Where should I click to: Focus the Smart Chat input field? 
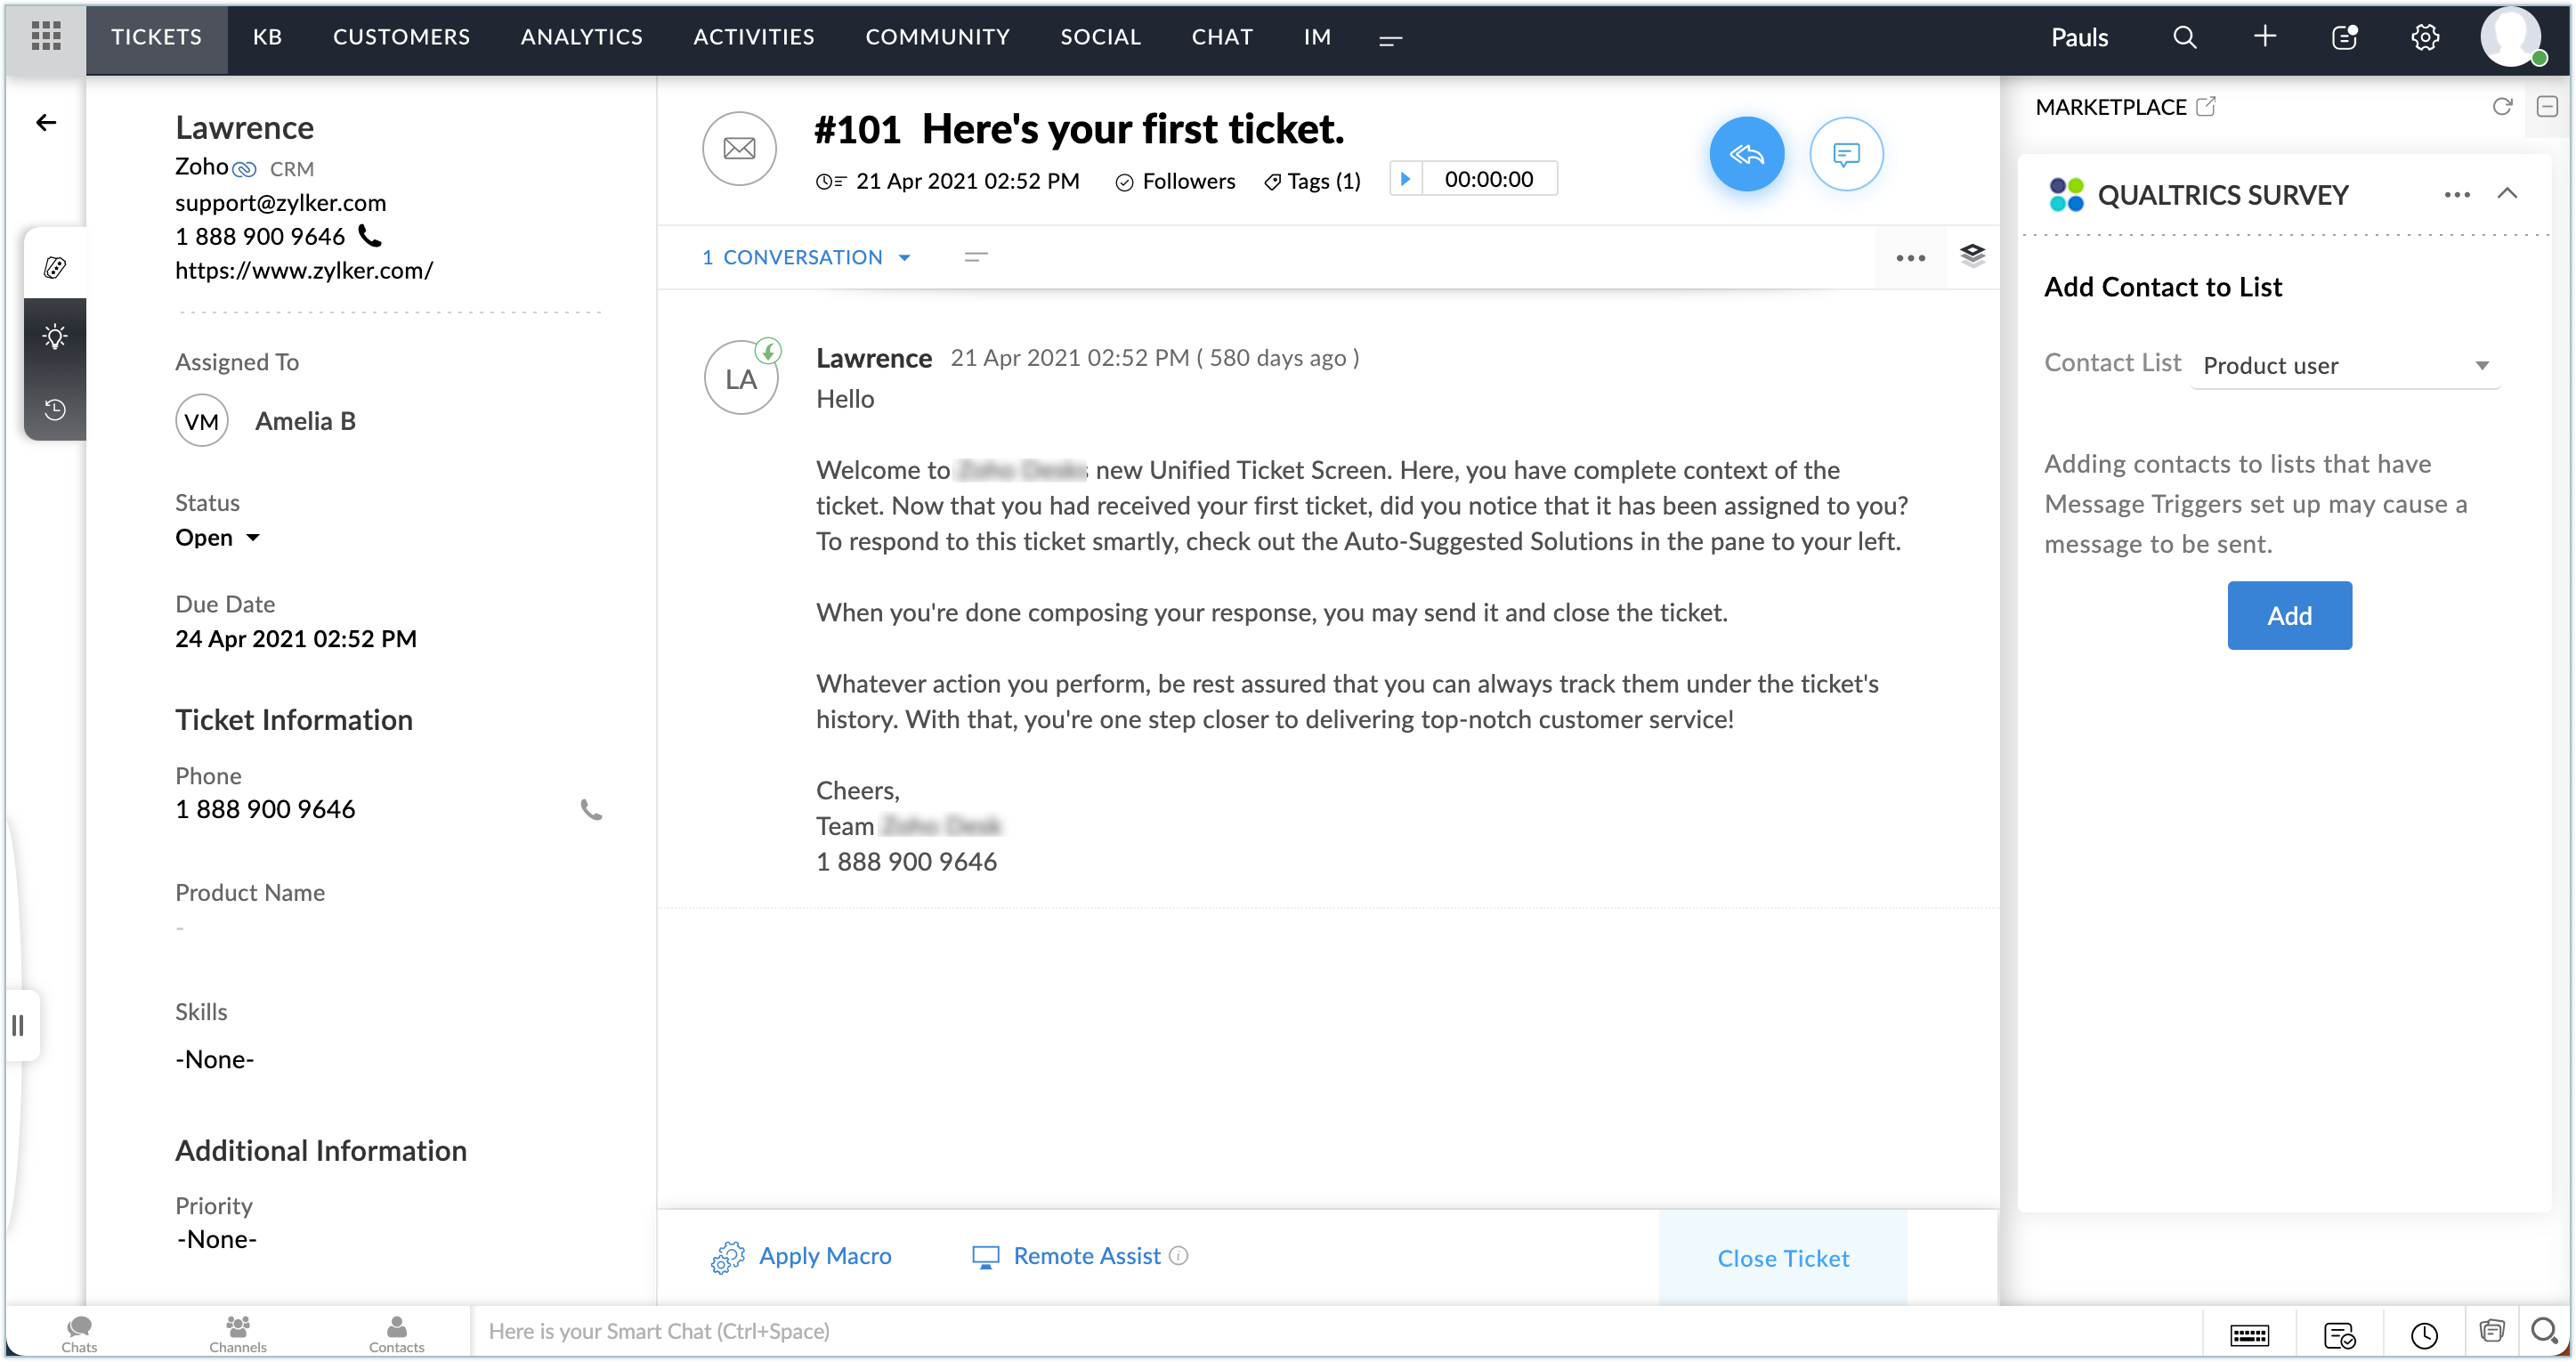click(1300, 1331)
